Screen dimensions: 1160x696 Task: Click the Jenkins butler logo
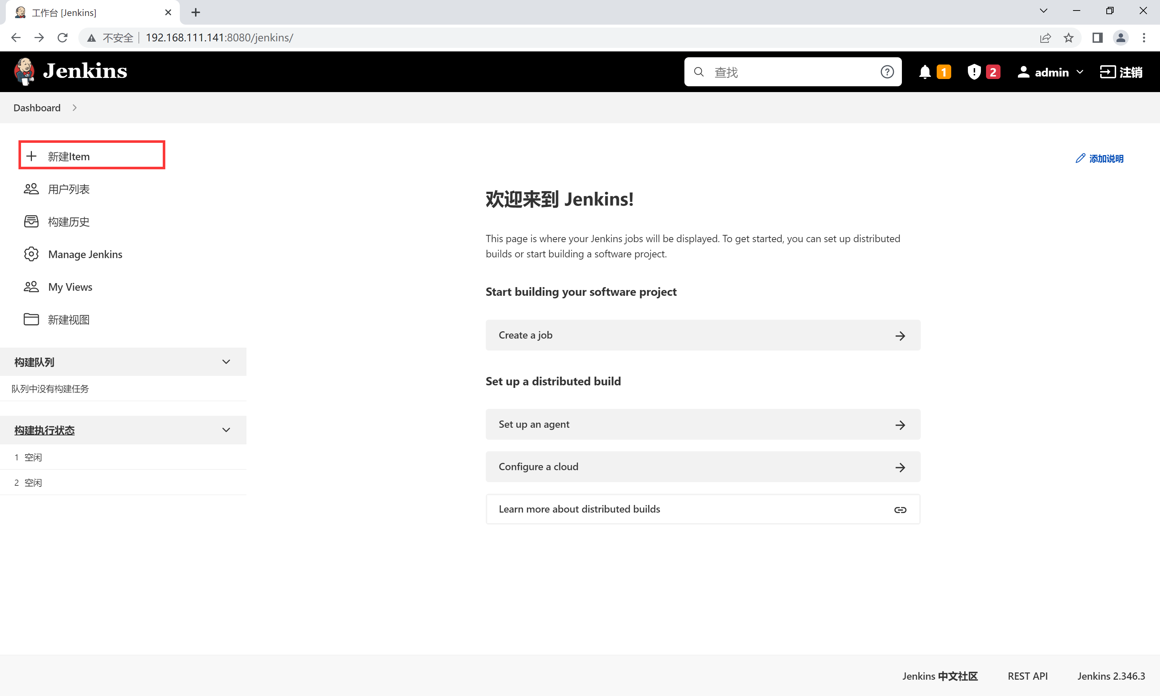24,72
